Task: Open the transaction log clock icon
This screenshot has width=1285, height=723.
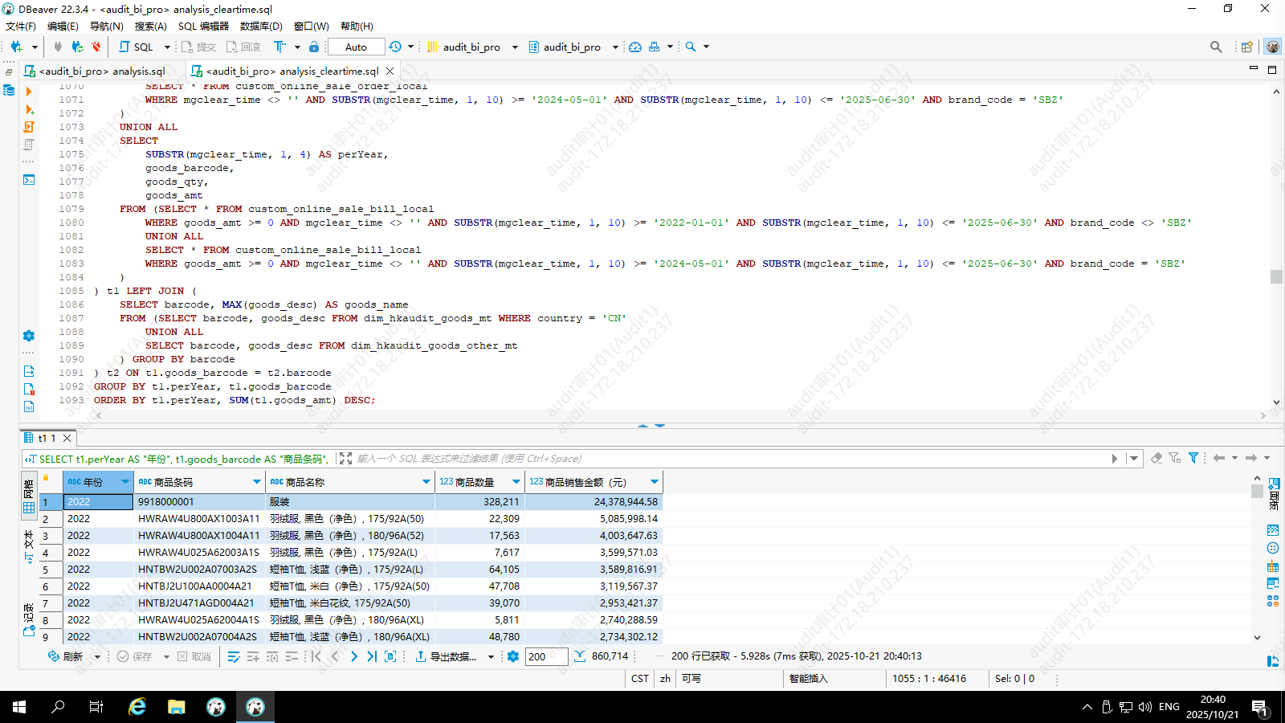Action: tap(395, 47)
